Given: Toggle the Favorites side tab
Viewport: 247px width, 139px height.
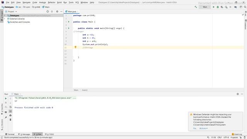Looking at the screenshot, I should tap(2, 109).
